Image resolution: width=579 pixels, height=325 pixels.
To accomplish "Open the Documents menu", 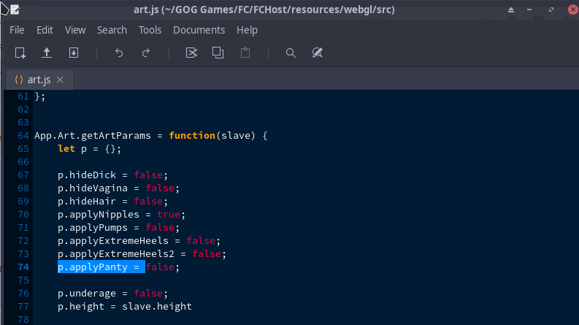I will (199, 30).
